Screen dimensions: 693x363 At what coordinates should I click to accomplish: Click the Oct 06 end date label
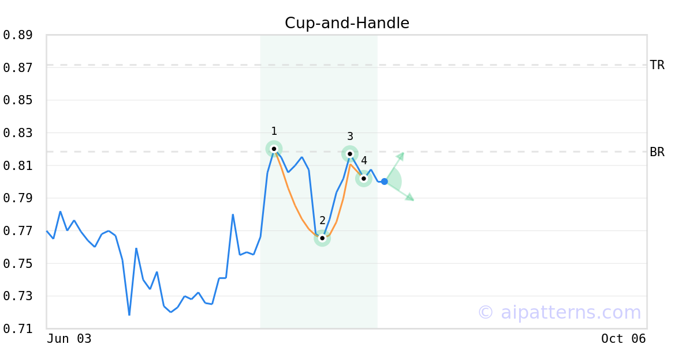(624, 339)
